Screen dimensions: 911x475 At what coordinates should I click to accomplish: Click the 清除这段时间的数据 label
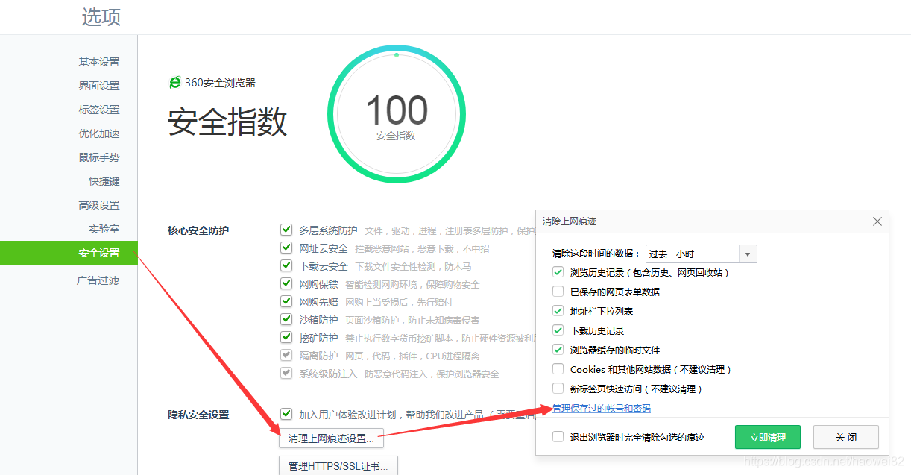596,254
